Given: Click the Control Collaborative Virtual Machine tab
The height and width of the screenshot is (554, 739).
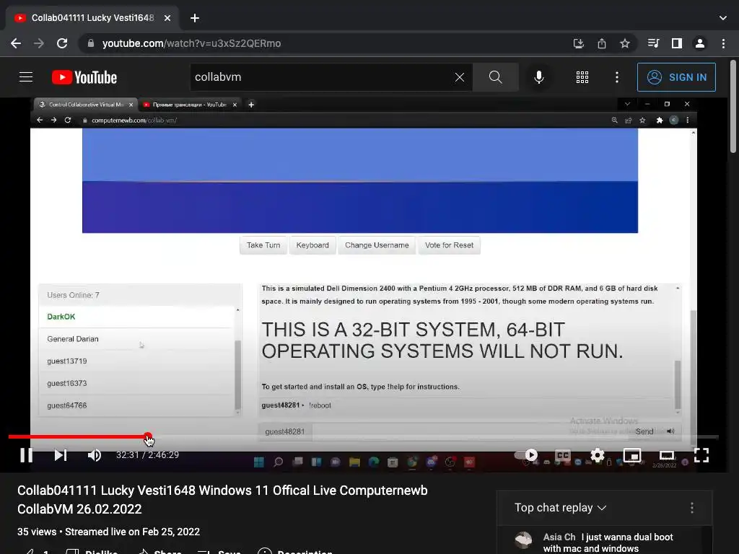Looking at the screenshot, I should tap(84, 105).
